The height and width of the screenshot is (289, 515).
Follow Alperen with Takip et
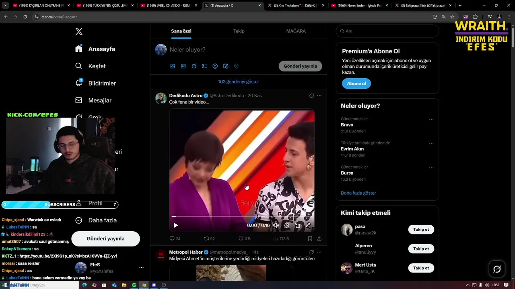[421, 249]
